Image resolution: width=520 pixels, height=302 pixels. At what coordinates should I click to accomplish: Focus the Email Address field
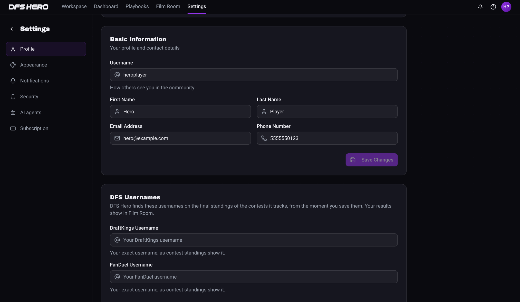click(180, 138)
